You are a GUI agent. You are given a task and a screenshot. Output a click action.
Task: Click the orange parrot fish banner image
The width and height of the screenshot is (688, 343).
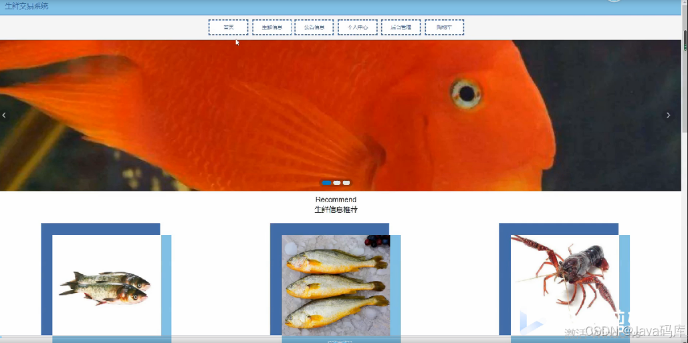tap(340, 115)
